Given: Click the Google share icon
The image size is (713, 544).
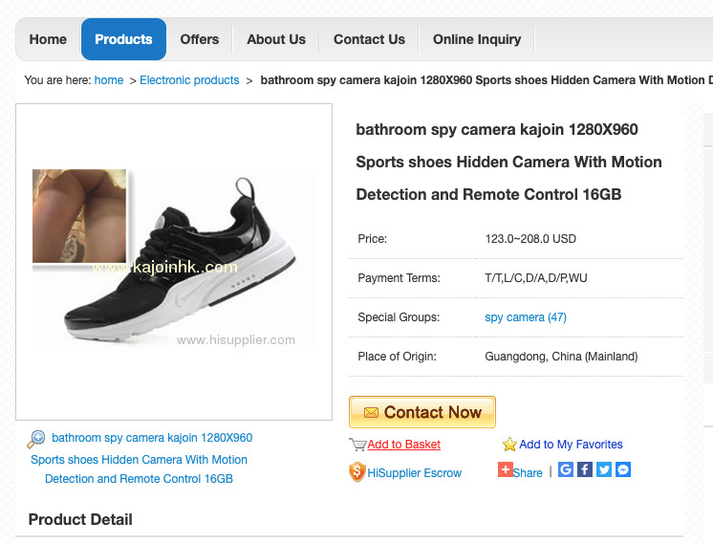Looking at the screenshot, I should [566, 470].
